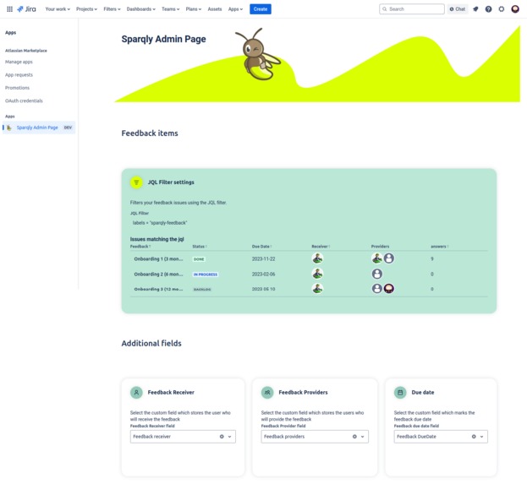Sort table by Receiver column
The height and width of the screenshot is (484, 527).
[x=321, y=247]
